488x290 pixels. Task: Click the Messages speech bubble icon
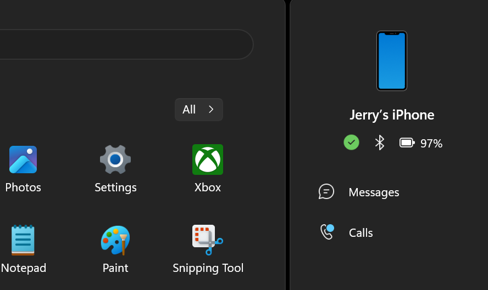[326, 191]
